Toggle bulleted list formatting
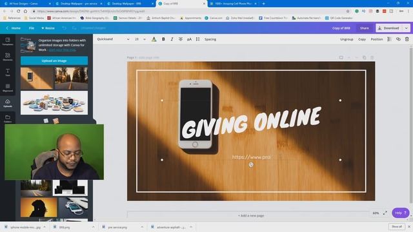413x232 pixels. 198,39
